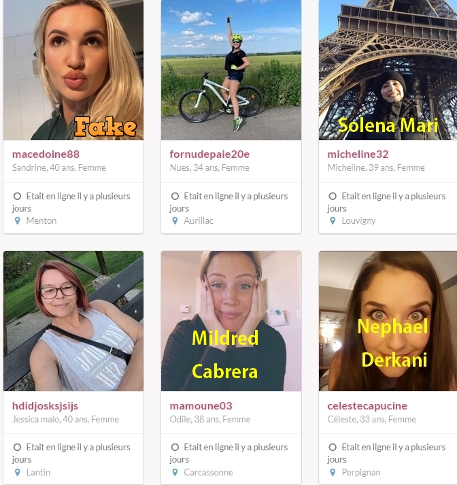Click the location pin icon next to Menton
Viewport: 457px width, 485px height.
pyautogui.click(x=18, y=220)
